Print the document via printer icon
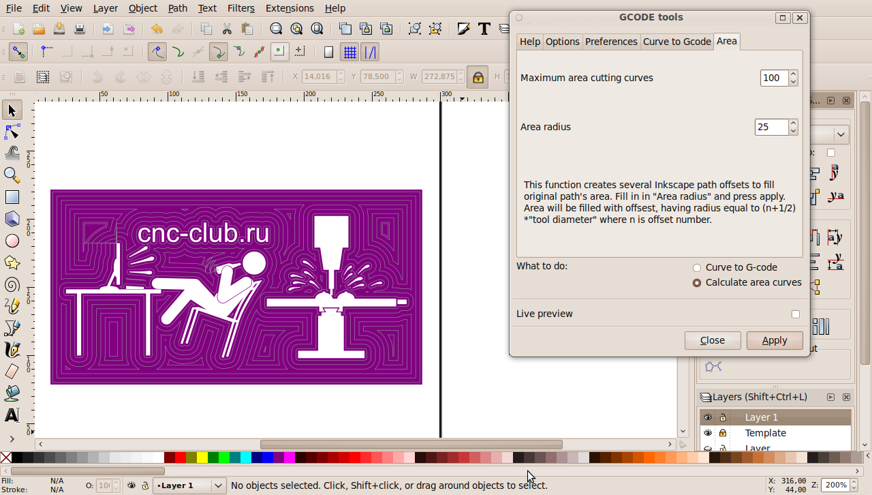Image resolution: width=872 pixels, height=495 pixels. pyautogui.click(x=80, y=29)
